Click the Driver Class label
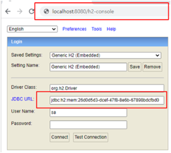The image size is (171, 153). click(24, 87)
